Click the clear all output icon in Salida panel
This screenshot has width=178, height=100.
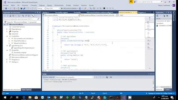click(x=107, y=77)
